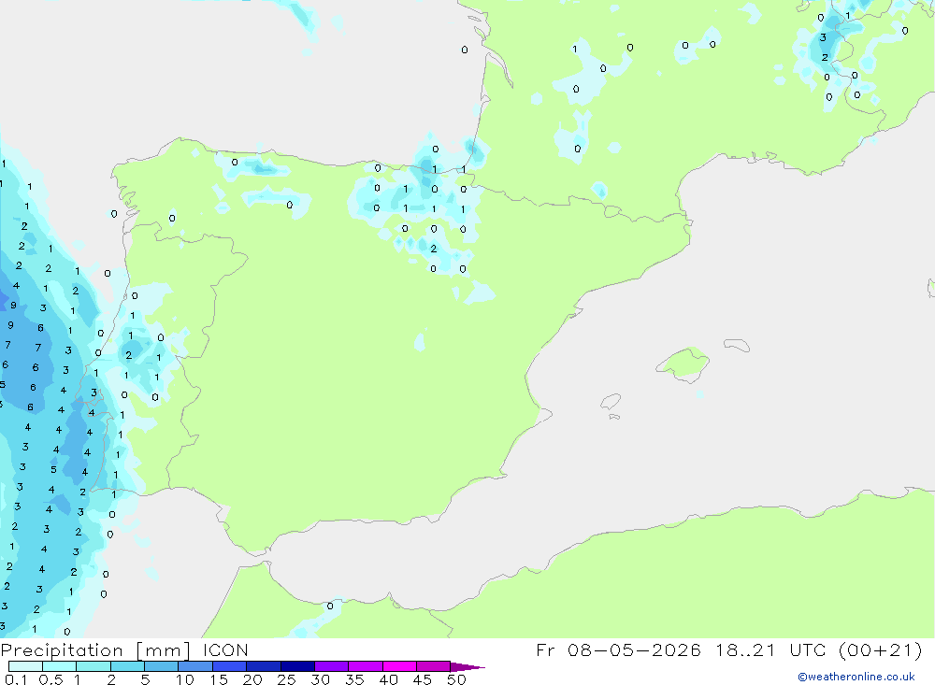Click the legend tick label '50'
This screenshot has height=685, width=935.
[456, 679]
